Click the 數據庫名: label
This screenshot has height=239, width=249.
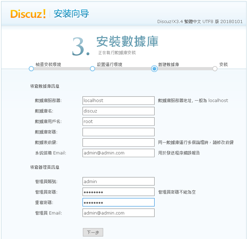tap(44, 111)
